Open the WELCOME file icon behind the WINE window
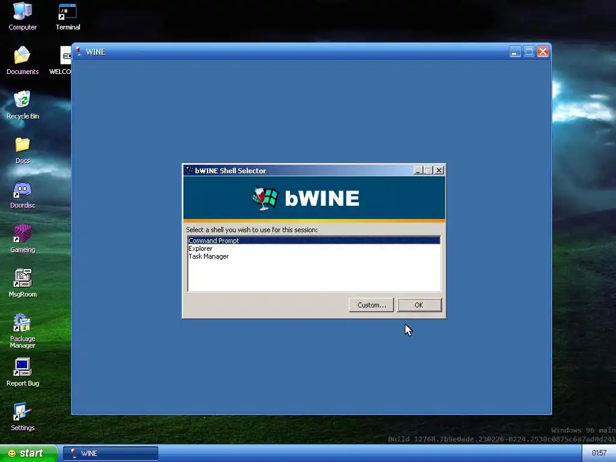The height and width of the screenshot is (462, 616). (x=60, y=61)
